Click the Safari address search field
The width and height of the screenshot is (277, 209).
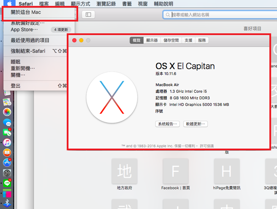click(x=220, y=15)
